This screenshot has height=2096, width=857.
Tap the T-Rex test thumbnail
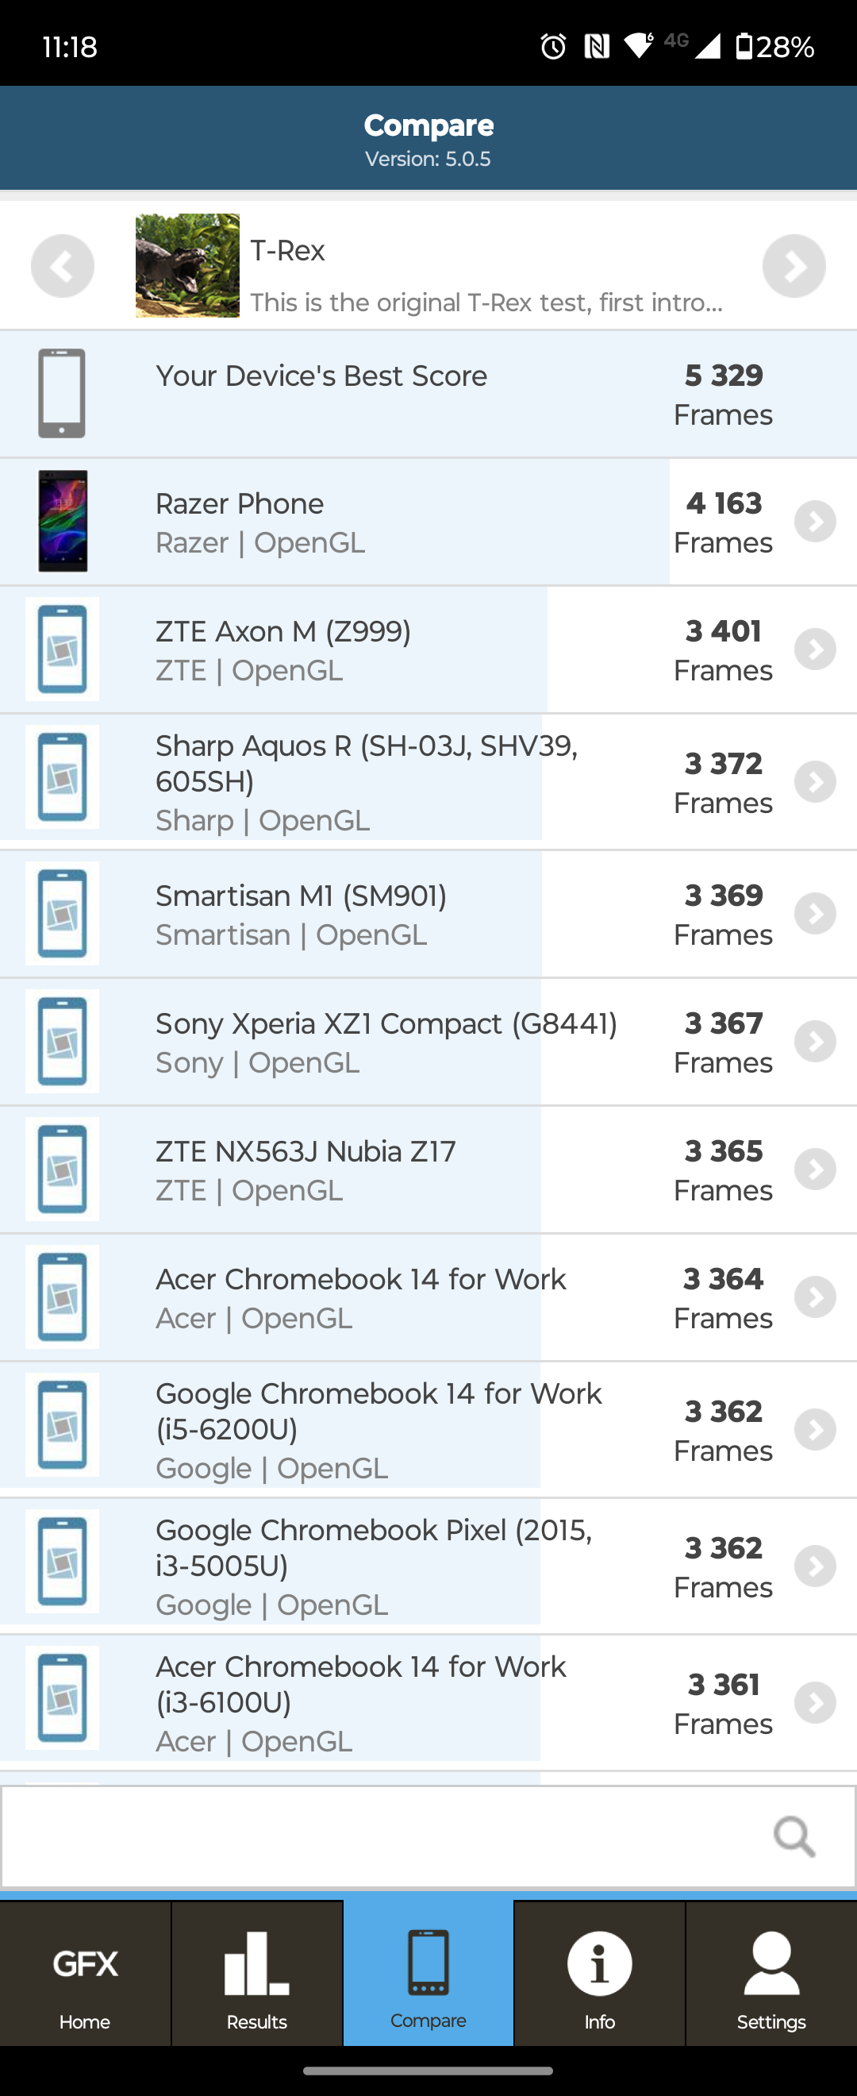click(187, 266)
